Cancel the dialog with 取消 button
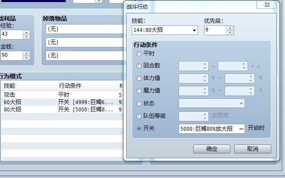The image size is (285, 178). point(253,149)
